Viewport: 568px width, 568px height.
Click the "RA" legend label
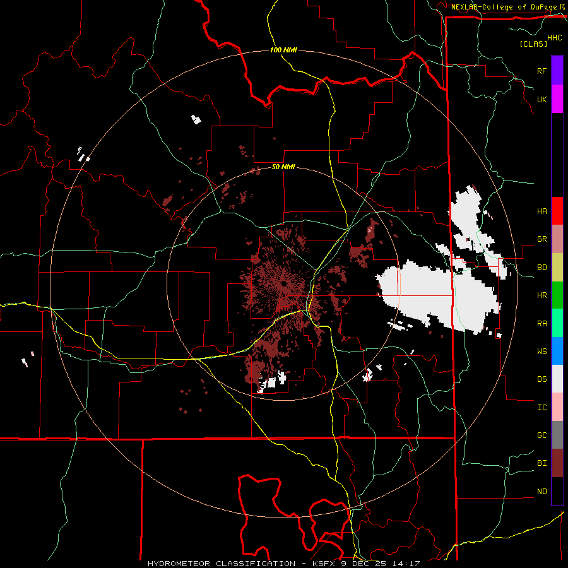(x=541, y=324)
